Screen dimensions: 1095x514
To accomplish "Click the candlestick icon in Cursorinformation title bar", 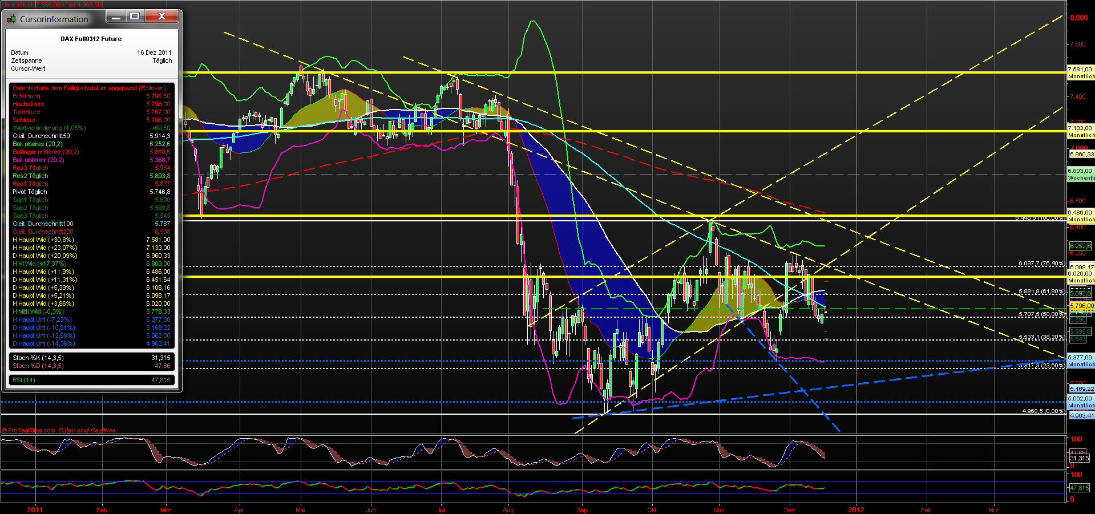I will click(x=10, y=18).
